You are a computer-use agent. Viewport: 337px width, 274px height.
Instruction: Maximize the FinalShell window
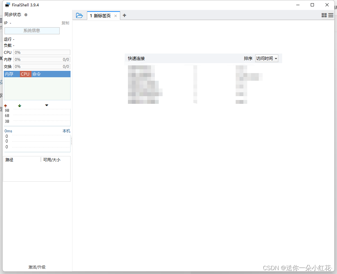pos(312,5)
